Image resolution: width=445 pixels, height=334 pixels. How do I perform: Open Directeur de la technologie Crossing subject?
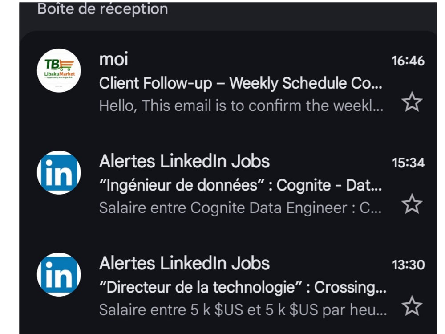[243, 287]
